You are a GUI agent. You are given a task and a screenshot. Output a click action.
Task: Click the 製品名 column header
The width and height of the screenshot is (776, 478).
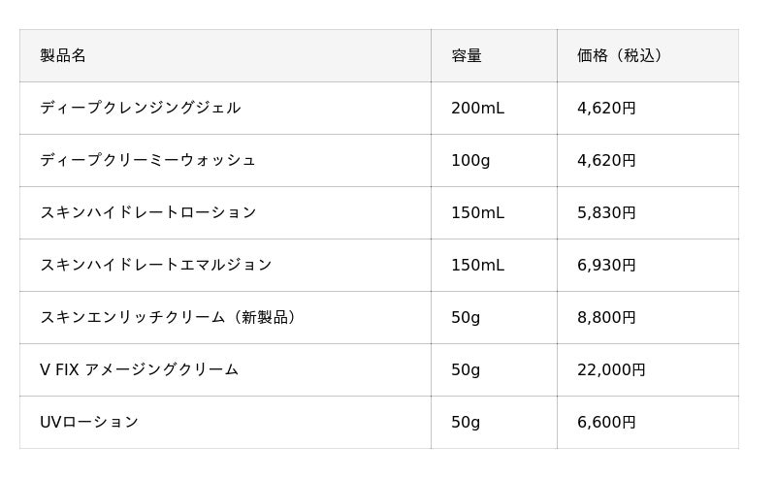pos(63,55)
